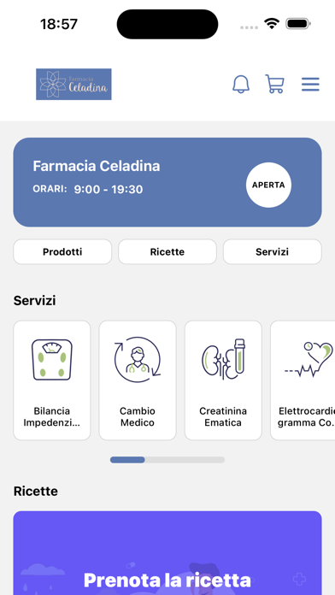Open the hamburger menu

point(310,85)
